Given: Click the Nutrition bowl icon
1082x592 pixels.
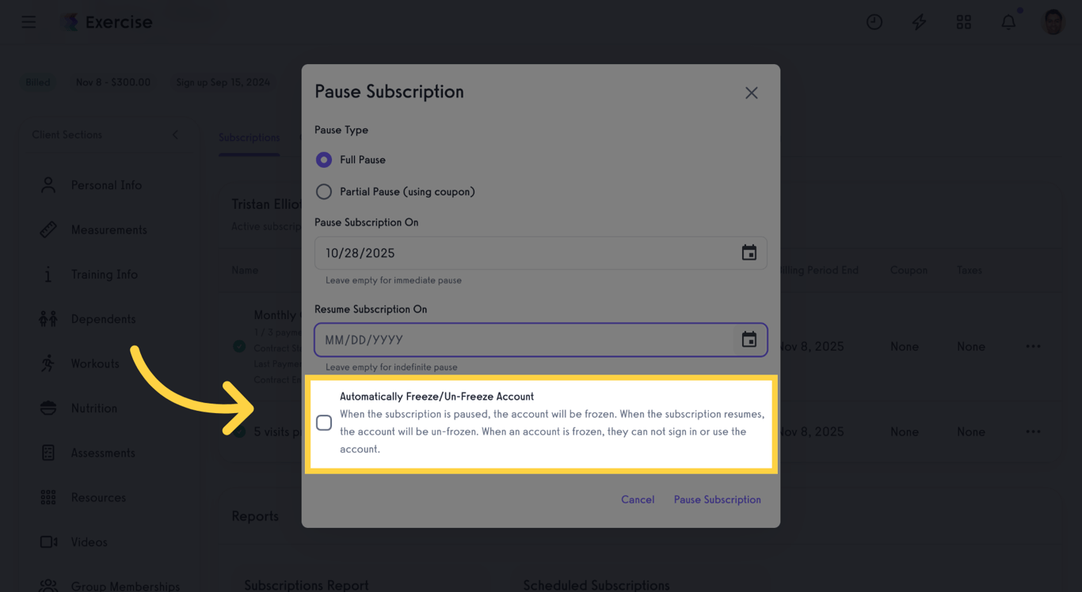Looking at the screenshot, I should pyautogui.click(x=48, y=408).
